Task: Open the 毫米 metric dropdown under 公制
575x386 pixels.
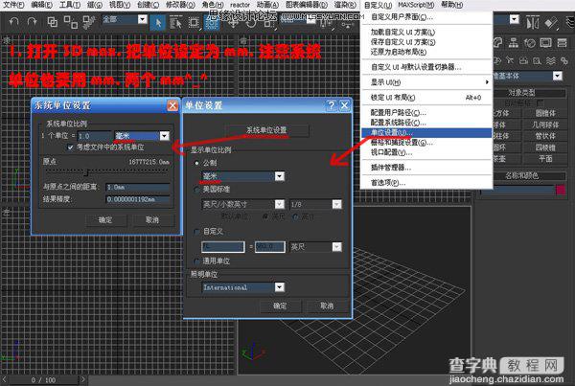Action: (280, 176)
